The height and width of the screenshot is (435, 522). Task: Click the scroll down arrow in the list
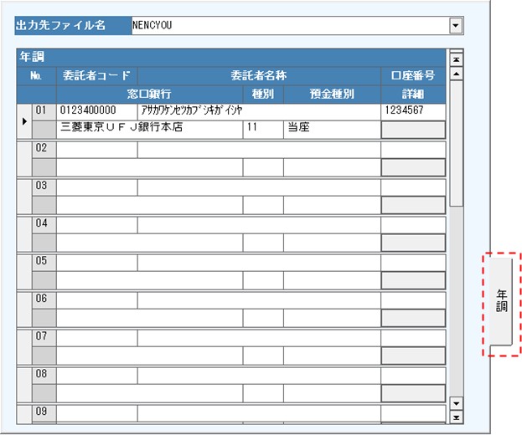[x=456, y=402]
